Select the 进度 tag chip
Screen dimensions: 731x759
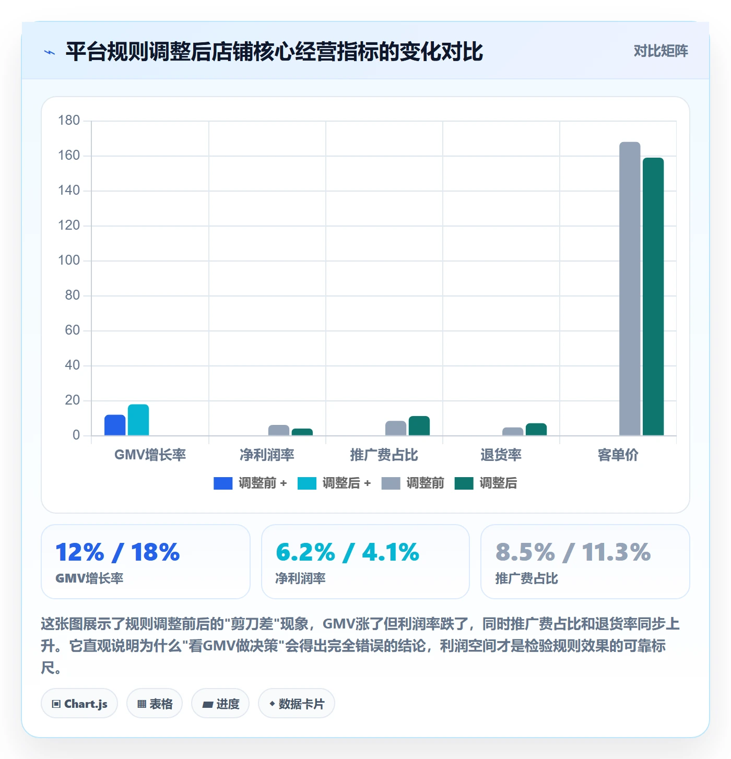[x=220, y=704]
